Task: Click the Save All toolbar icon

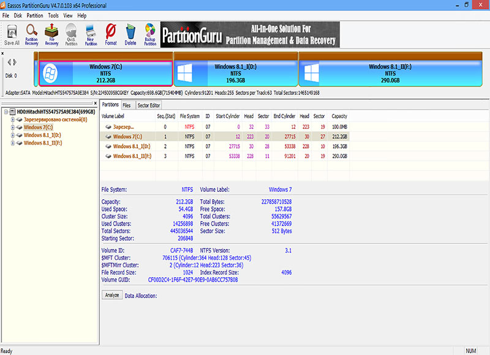Action: pos(12,35)
